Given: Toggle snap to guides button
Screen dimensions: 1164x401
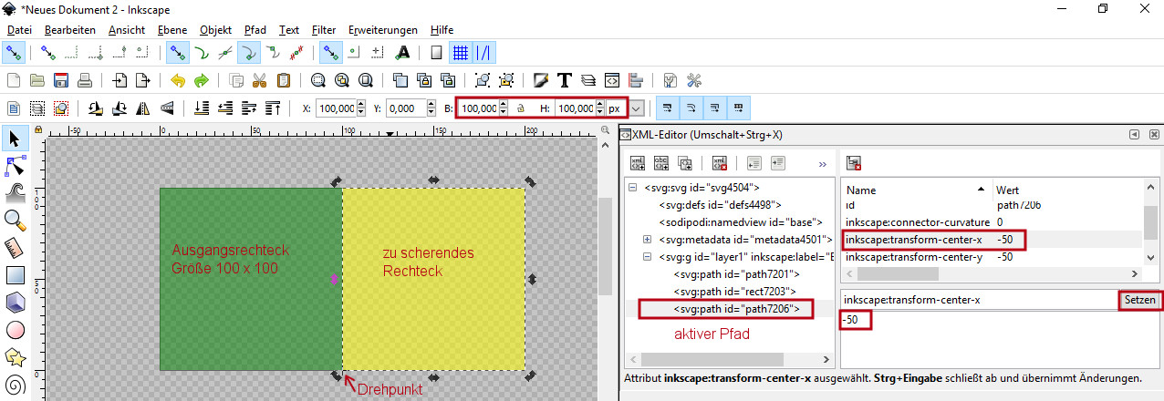Looking at the screenshot, I should click(484, 52).
